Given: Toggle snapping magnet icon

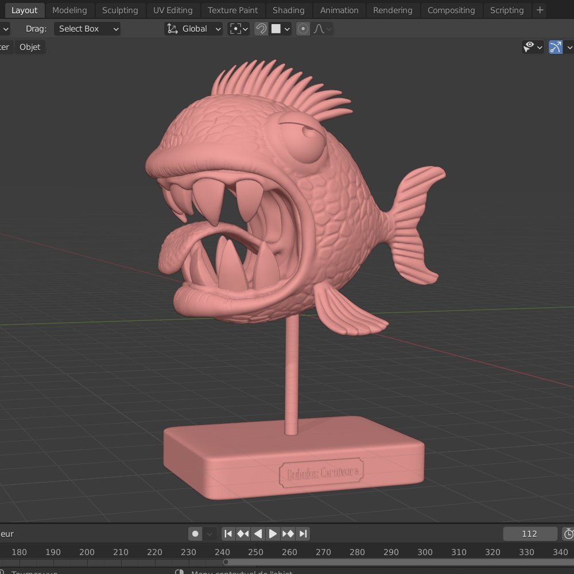Looking at the screenshot, I should coord(261,29).
